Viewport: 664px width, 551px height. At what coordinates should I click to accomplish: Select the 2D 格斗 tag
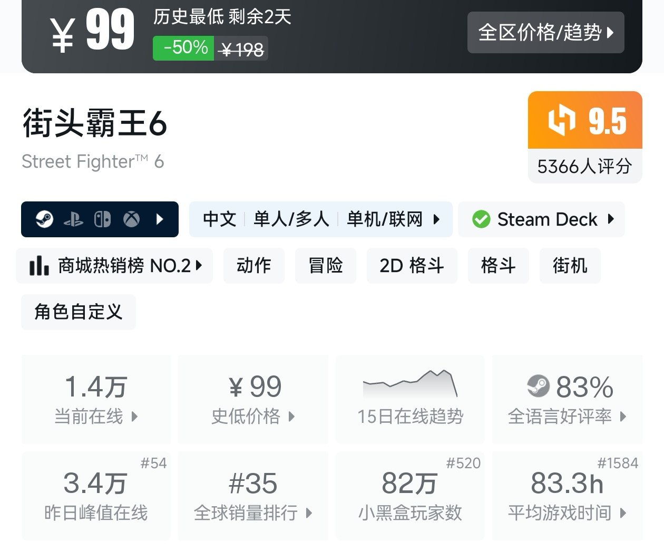[x=412, y=266]
